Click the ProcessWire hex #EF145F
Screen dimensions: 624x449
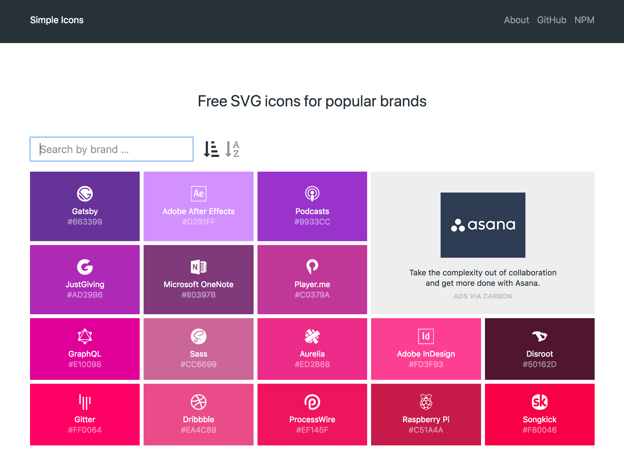pyautogui.click(x=312, y=430)
